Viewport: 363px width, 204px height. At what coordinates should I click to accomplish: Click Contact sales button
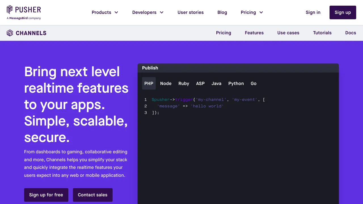coord(93,195)
